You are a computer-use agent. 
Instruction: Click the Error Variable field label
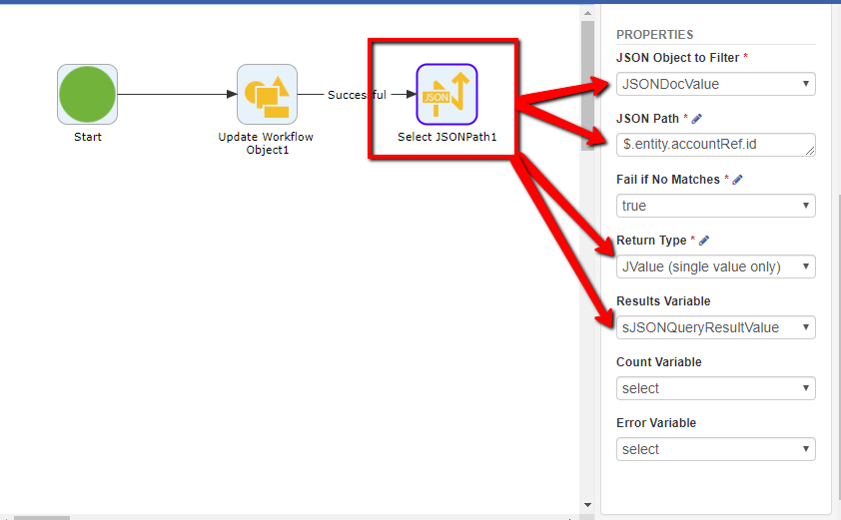click(x=656, y=423)
